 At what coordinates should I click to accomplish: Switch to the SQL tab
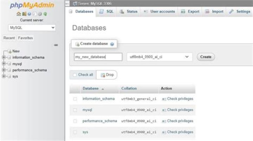click(106, 12)
